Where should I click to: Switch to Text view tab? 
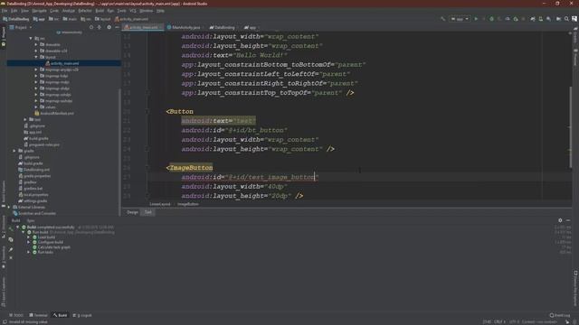pos(148,212)
